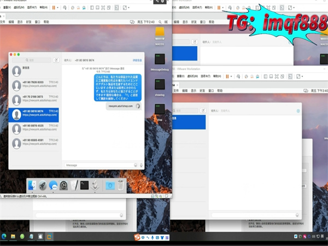Click the iMessage text input field
328x246 pixels.
tap(97, 165)
